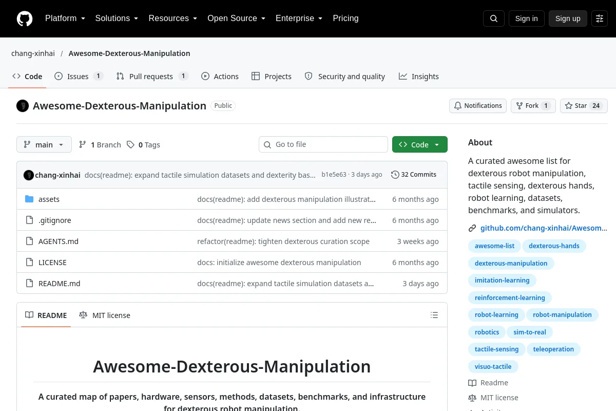Select the sim-to-real topic tag

[x=530, y=332]
